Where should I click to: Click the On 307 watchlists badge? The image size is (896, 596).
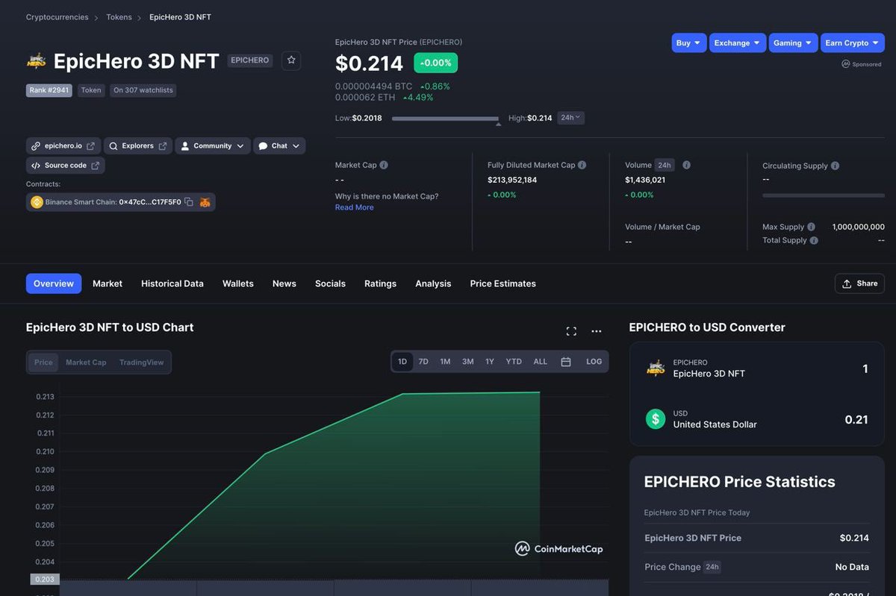pos(143,90)
